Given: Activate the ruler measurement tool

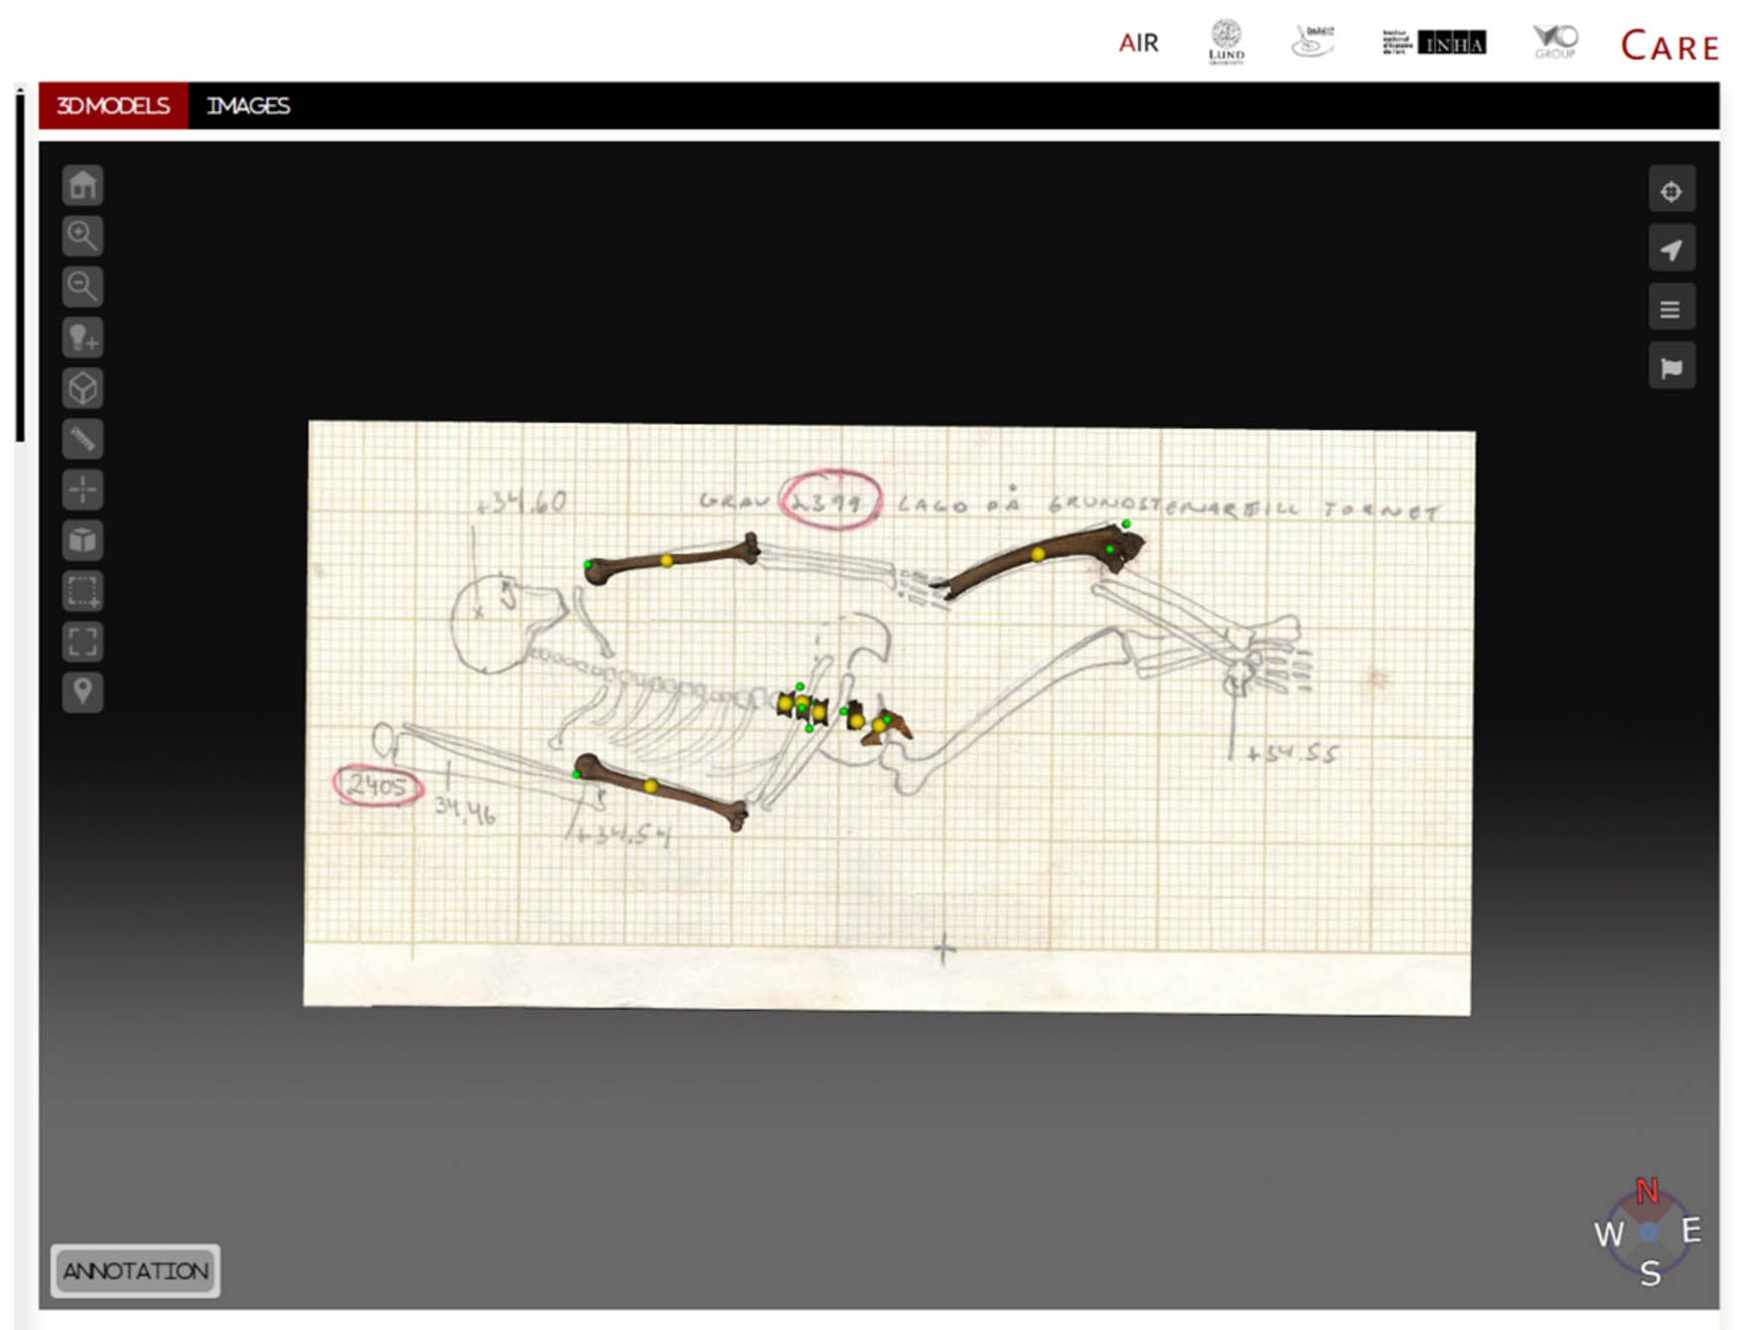Looking at the screenshot, I should click(82, 439).
